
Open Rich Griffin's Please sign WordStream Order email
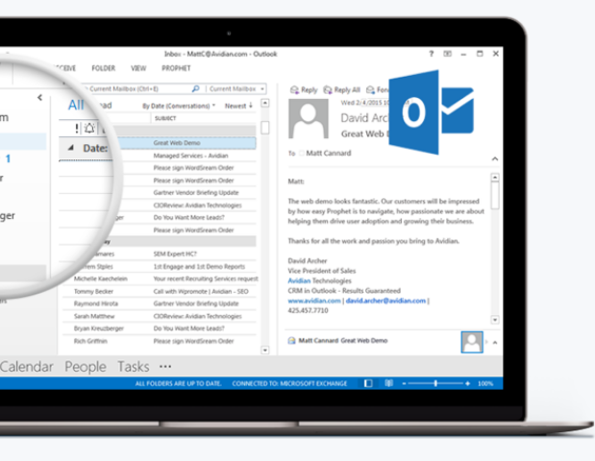pos(160,341)
